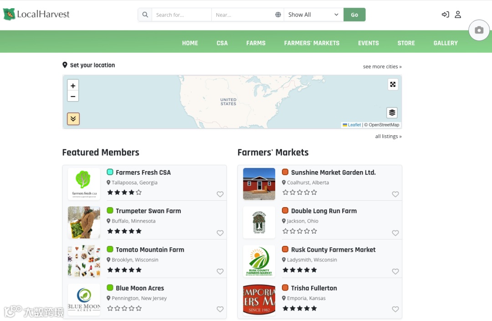Open the FARMERS' MARKETS menu item
Viewport: 492px width, 321px height.
pos(312,43)
